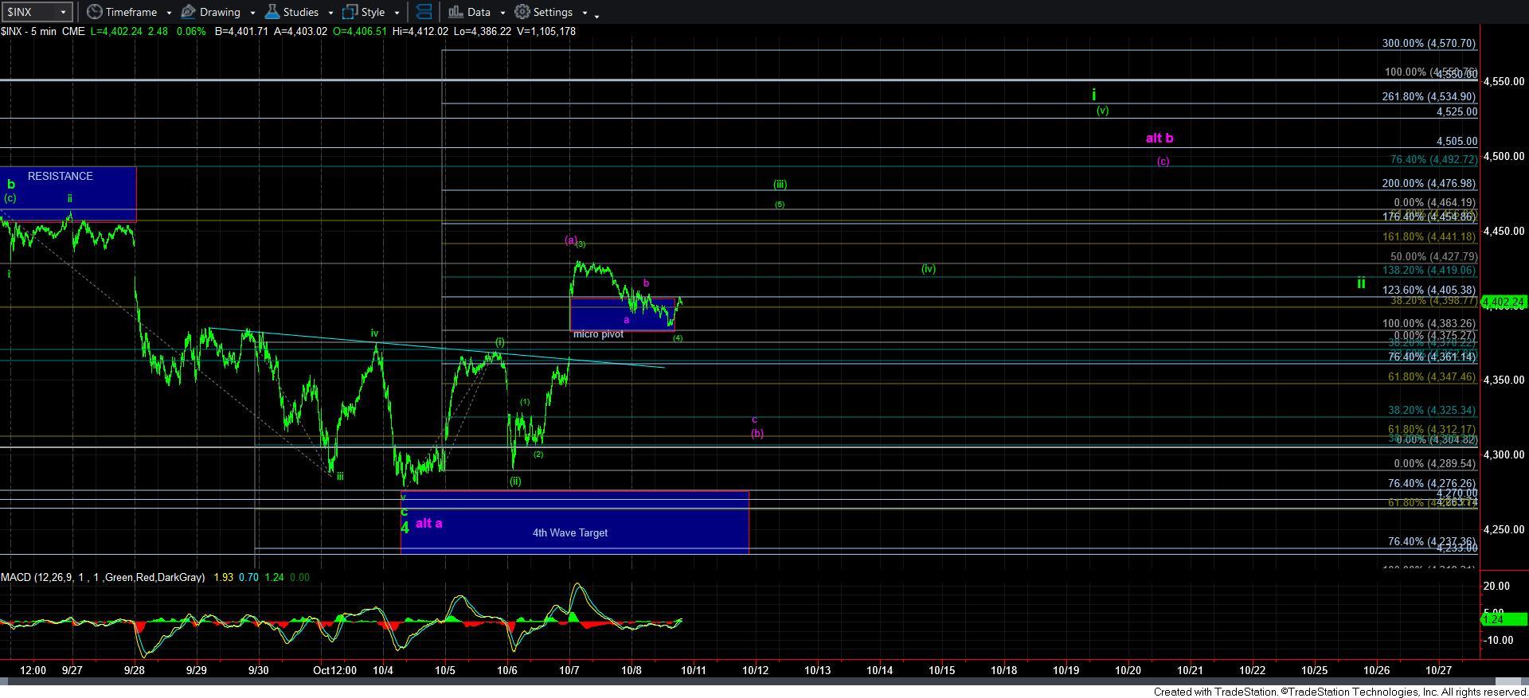Expand the Timeframe dropdown arrow

click(169, 13)
